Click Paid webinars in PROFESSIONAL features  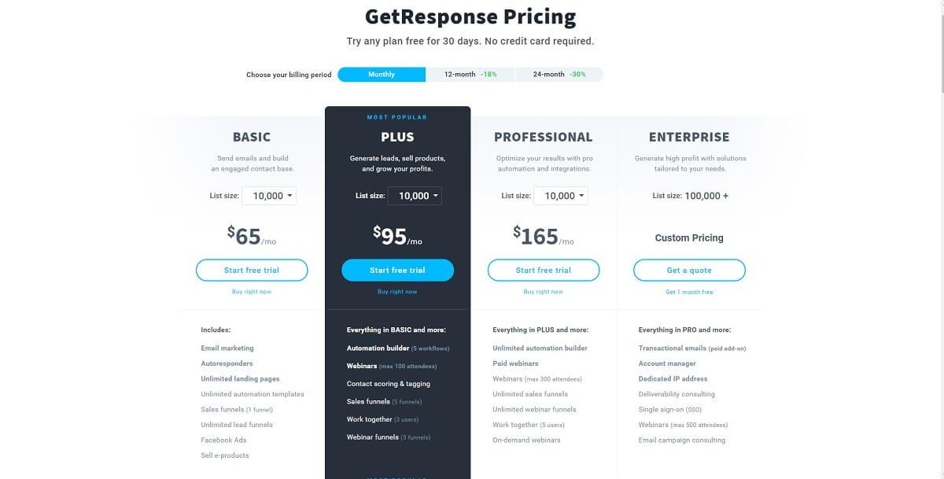click(515, 363)
